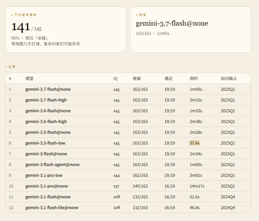Click the 1m45s cell in row 1
This screenshot has height=221, width=259.
pos(196,89)
